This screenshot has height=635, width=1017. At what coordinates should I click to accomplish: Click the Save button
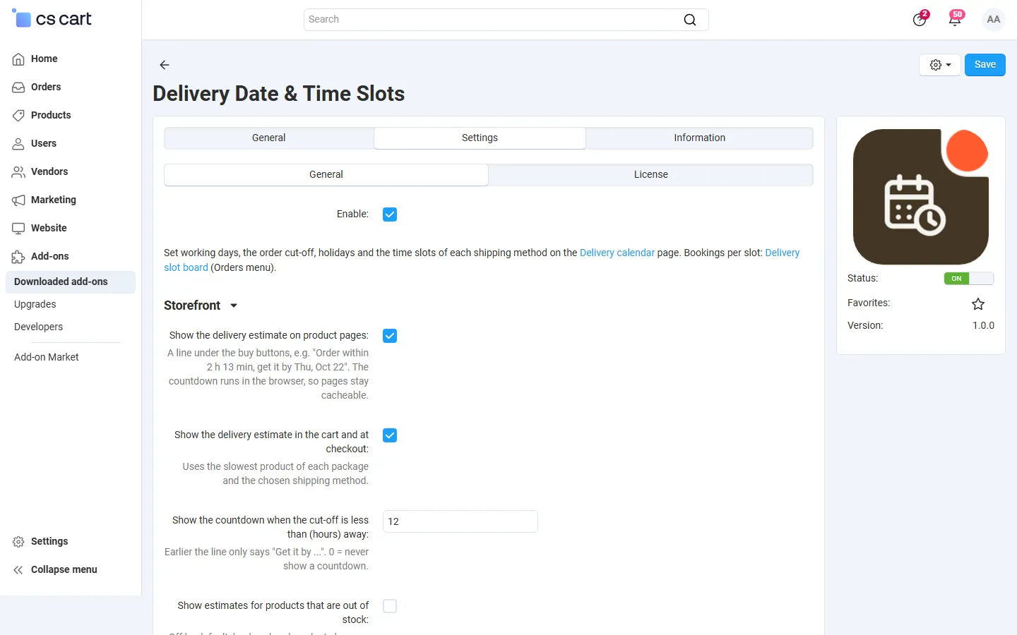pyautogui.click(x=985, y=65)
